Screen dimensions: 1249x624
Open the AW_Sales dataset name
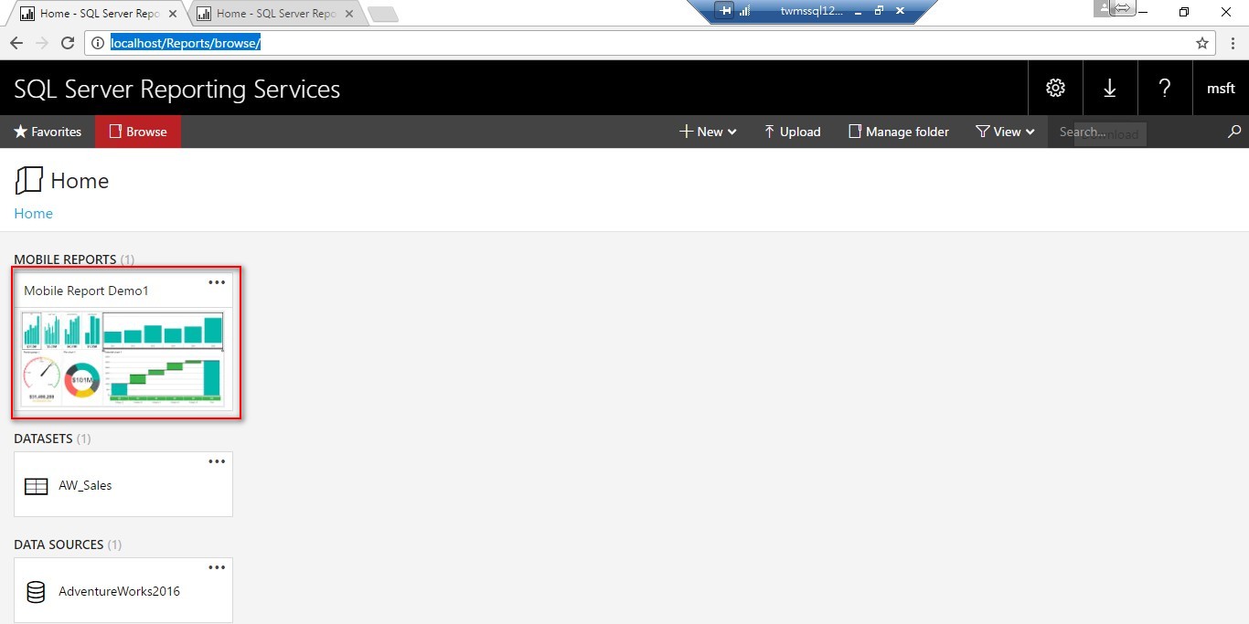coord(85,485)
